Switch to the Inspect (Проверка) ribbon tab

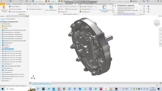click(x=50, y=4)
